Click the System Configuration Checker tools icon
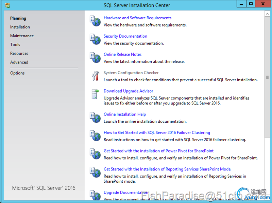The image size is (272, 203). point(96,76)
